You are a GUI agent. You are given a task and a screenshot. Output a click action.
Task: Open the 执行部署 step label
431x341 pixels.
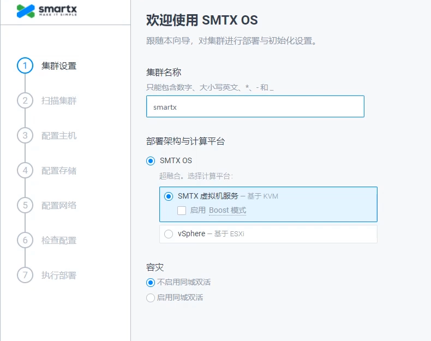(x=59, y=276)
